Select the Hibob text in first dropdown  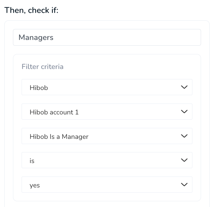(39, 88)
